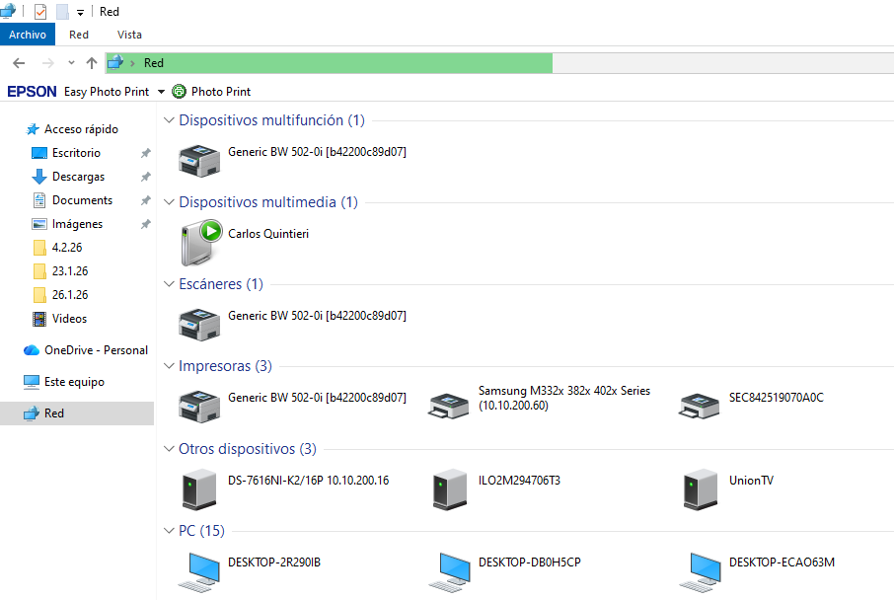Click the Carlos Quintieri label
Screen dimensions: 894x600
pos(268,234)
